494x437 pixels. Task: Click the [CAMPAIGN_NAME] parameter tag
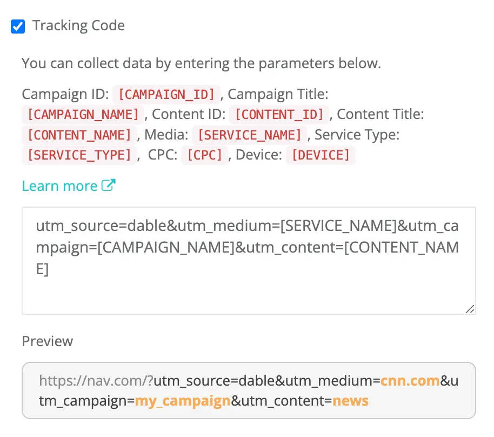coord(83,115)
